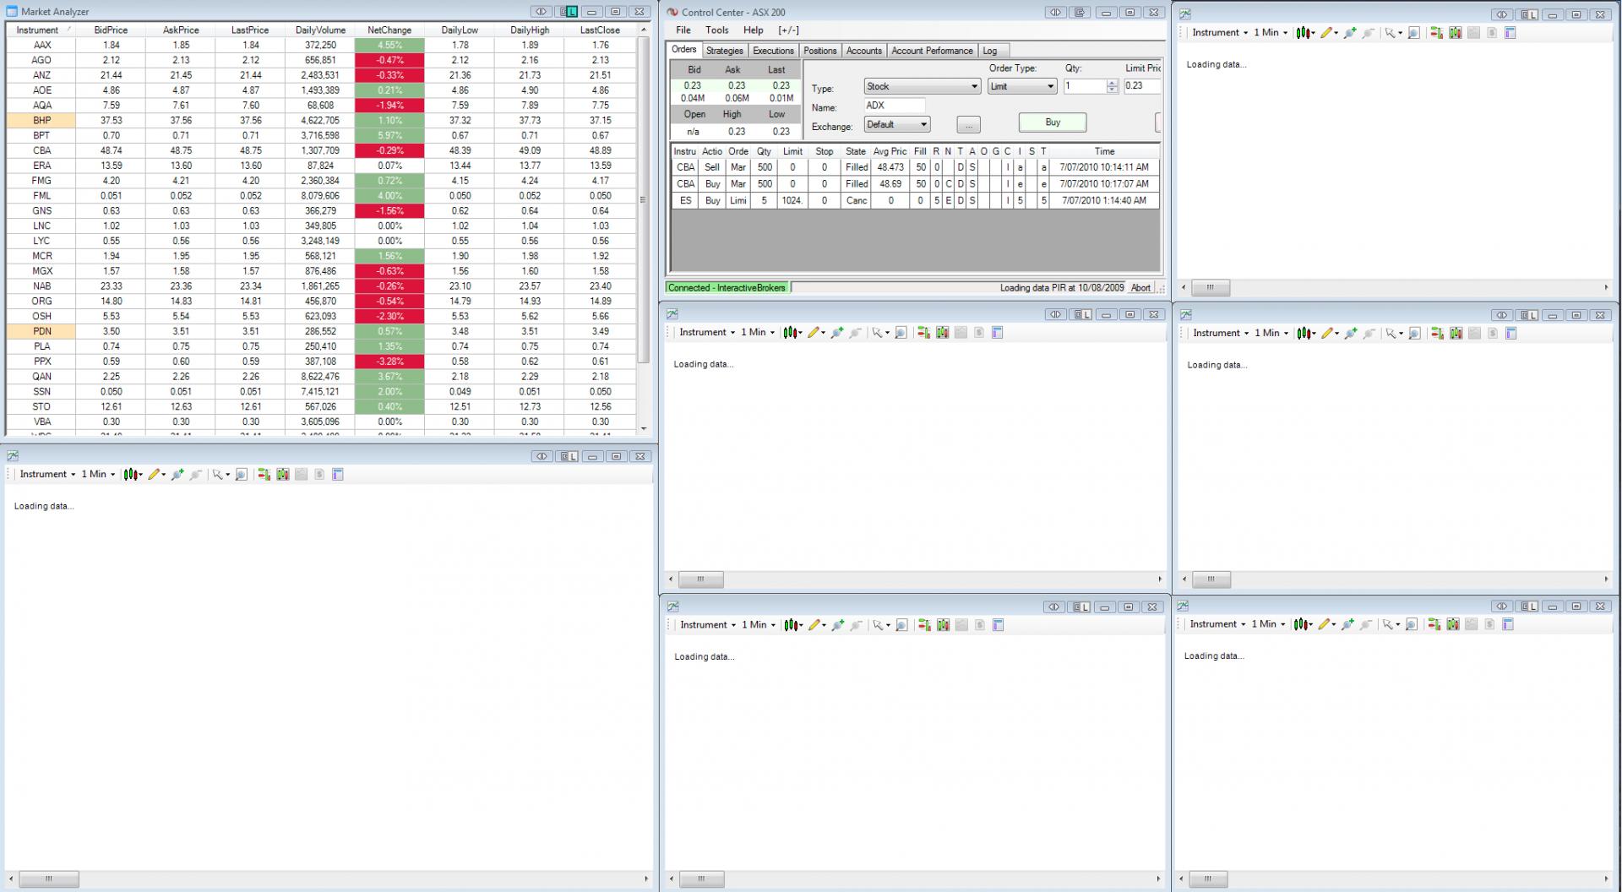Screen dimensions: 1622x892
Task: Open 1 Min interval dropdown in chart right of Control Center
Action: pos(1271,33)
